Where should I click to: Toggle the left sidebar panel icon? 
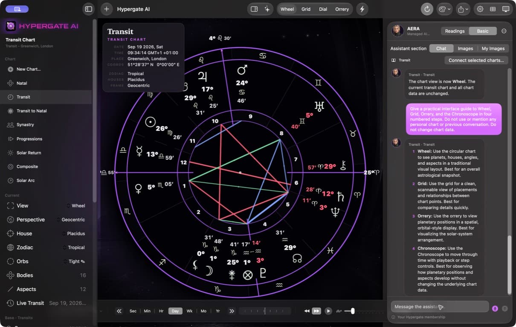click(x=88, y=9)
